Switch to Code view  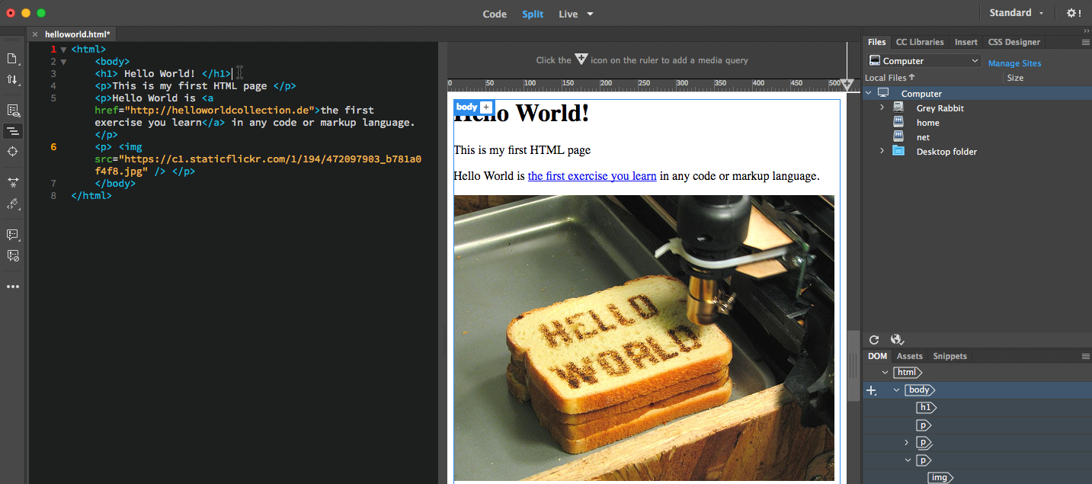pos(495,14)
